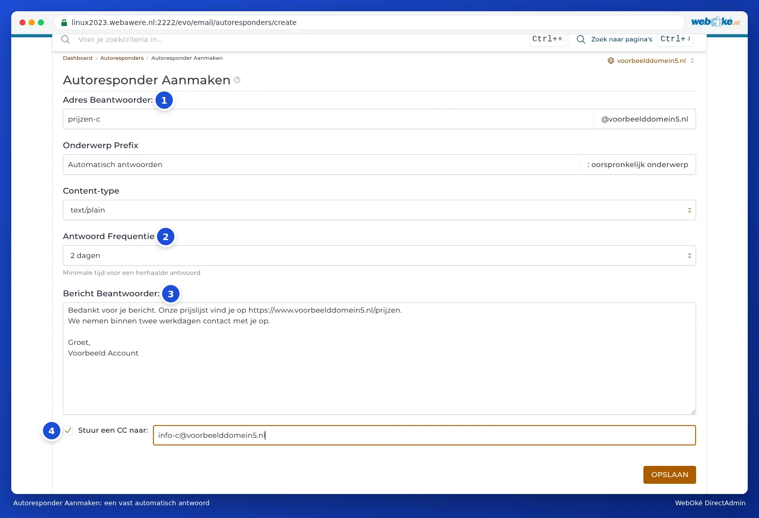
Task: Click the Onderwerp Prefix input field
Action: point(321,164)
